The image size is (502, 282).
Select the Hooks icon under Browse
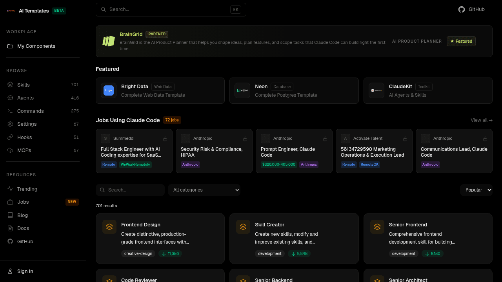(x=10, y=137)
